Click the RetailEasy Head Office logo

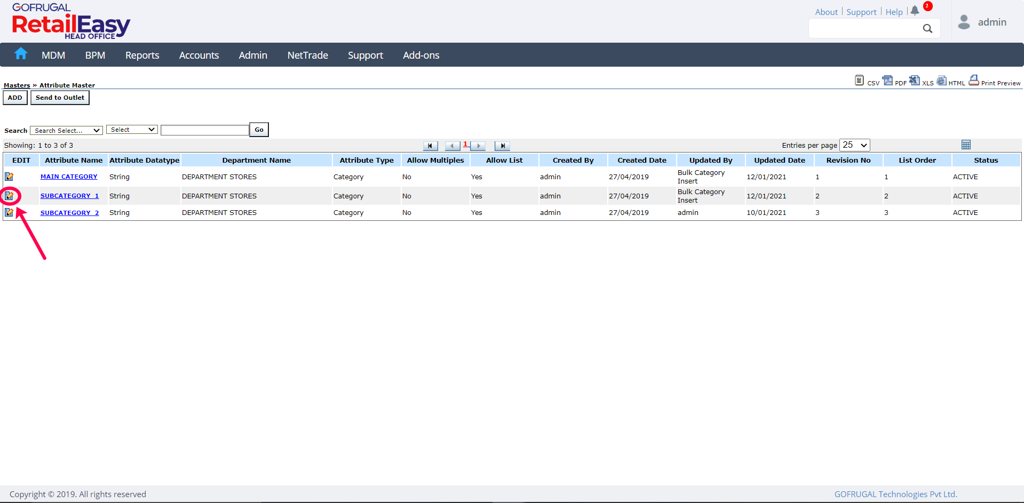coord(71,21)
